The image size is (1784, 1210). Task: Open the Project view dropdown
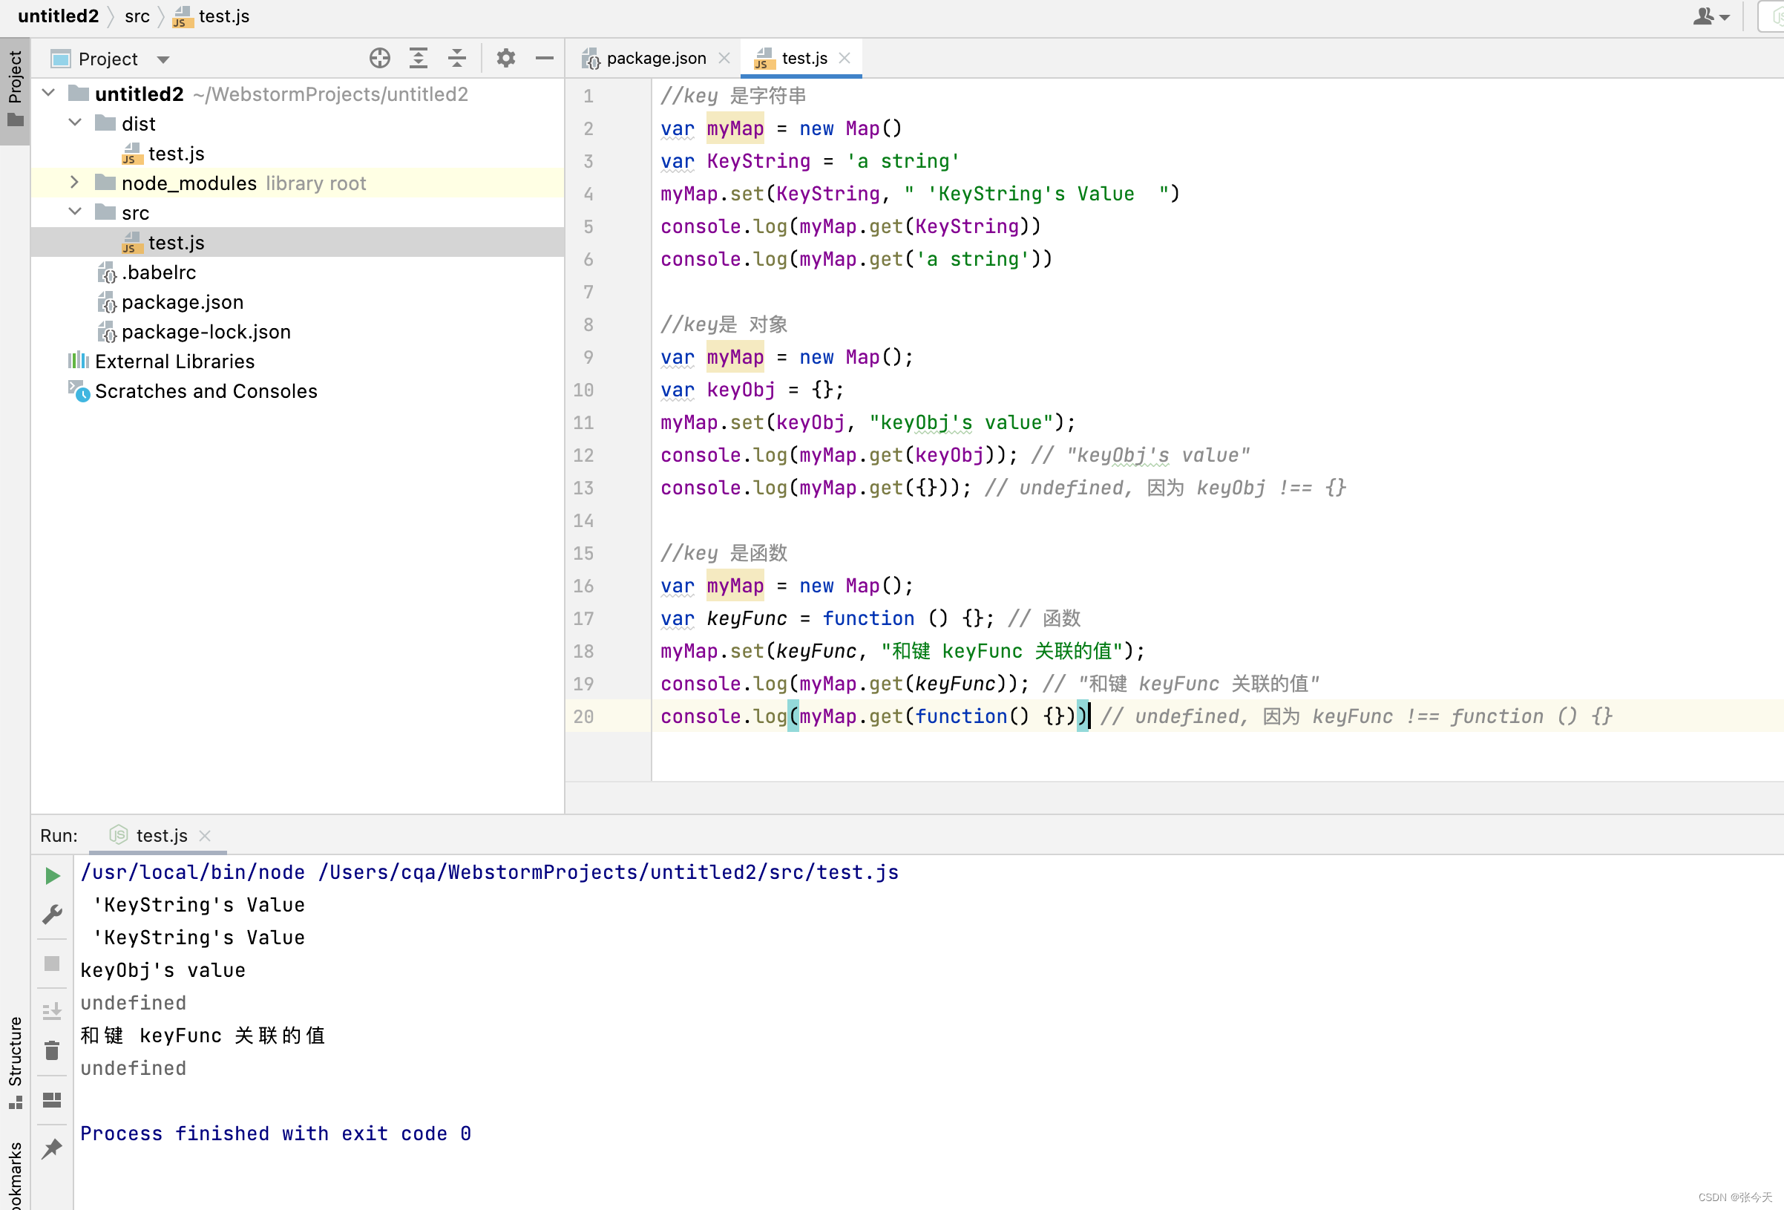click(x=163, y=59)
